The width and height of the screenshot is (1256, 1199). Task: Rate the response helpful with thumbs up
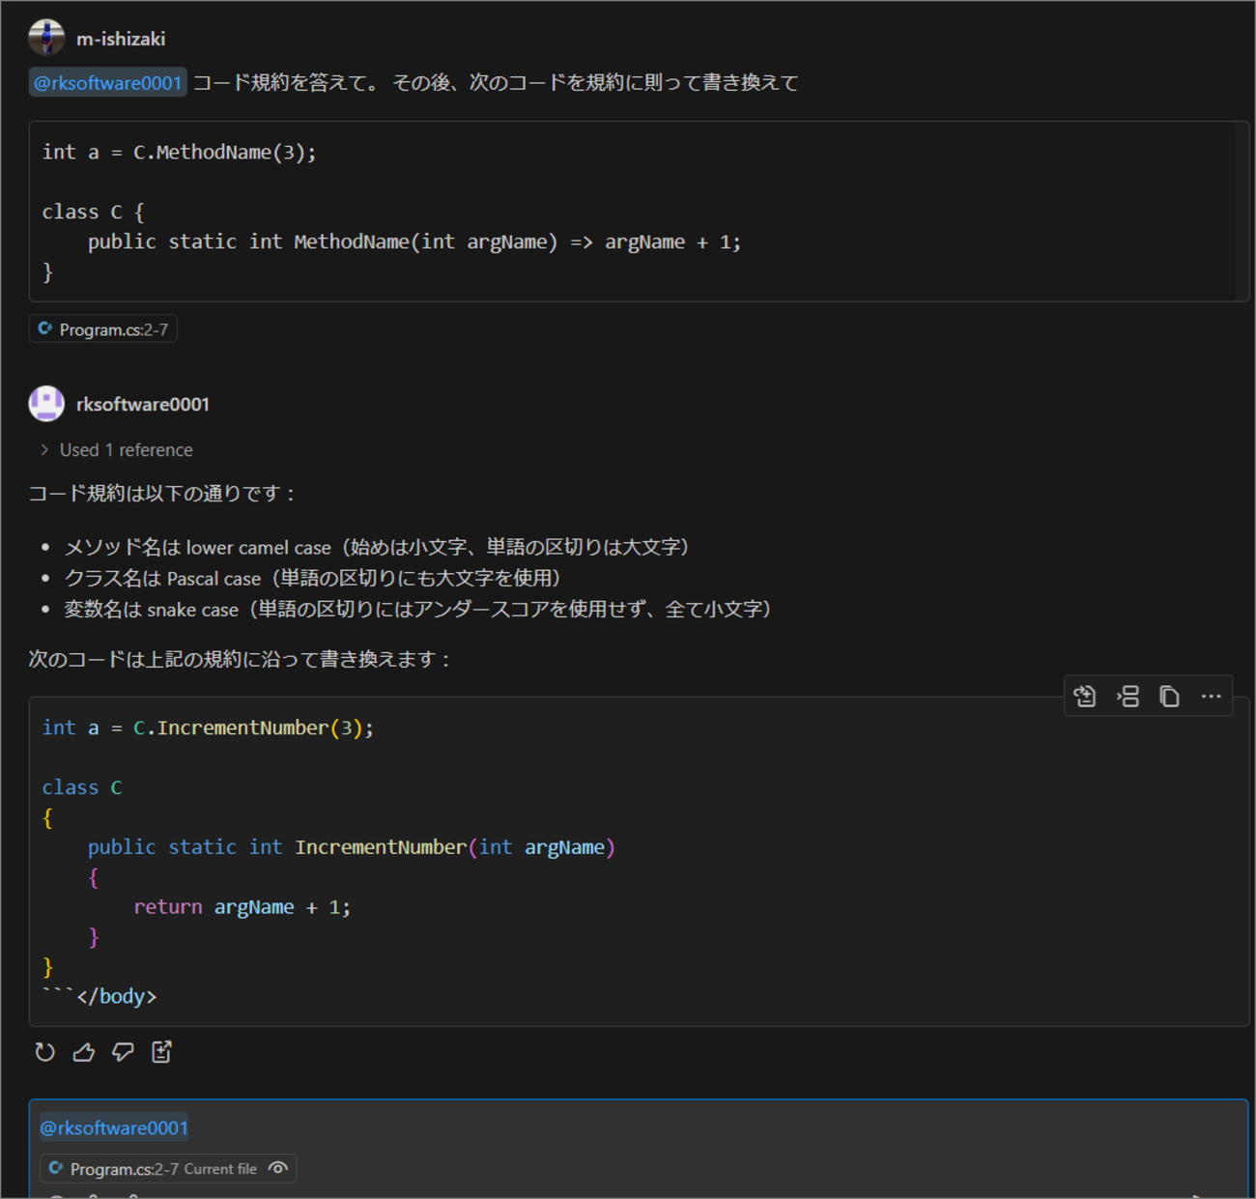pyautogui.click(x=84, y=1051)
